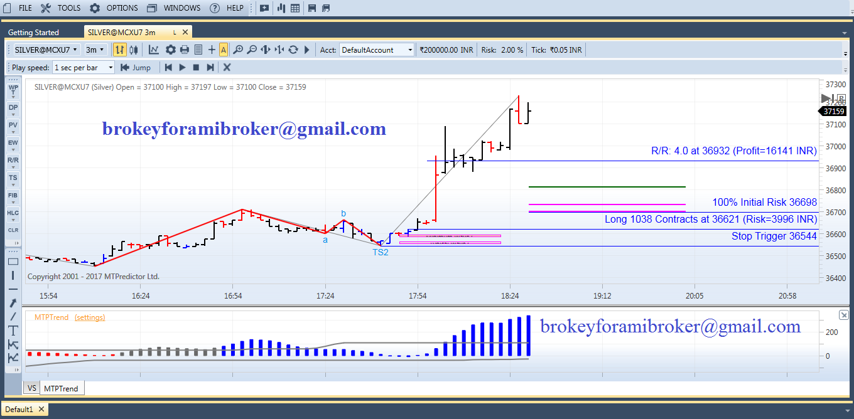This screenshot has width=854, height=419.
Task: Zoom out with magnifier minus icon
Action: tap(252, 50)
